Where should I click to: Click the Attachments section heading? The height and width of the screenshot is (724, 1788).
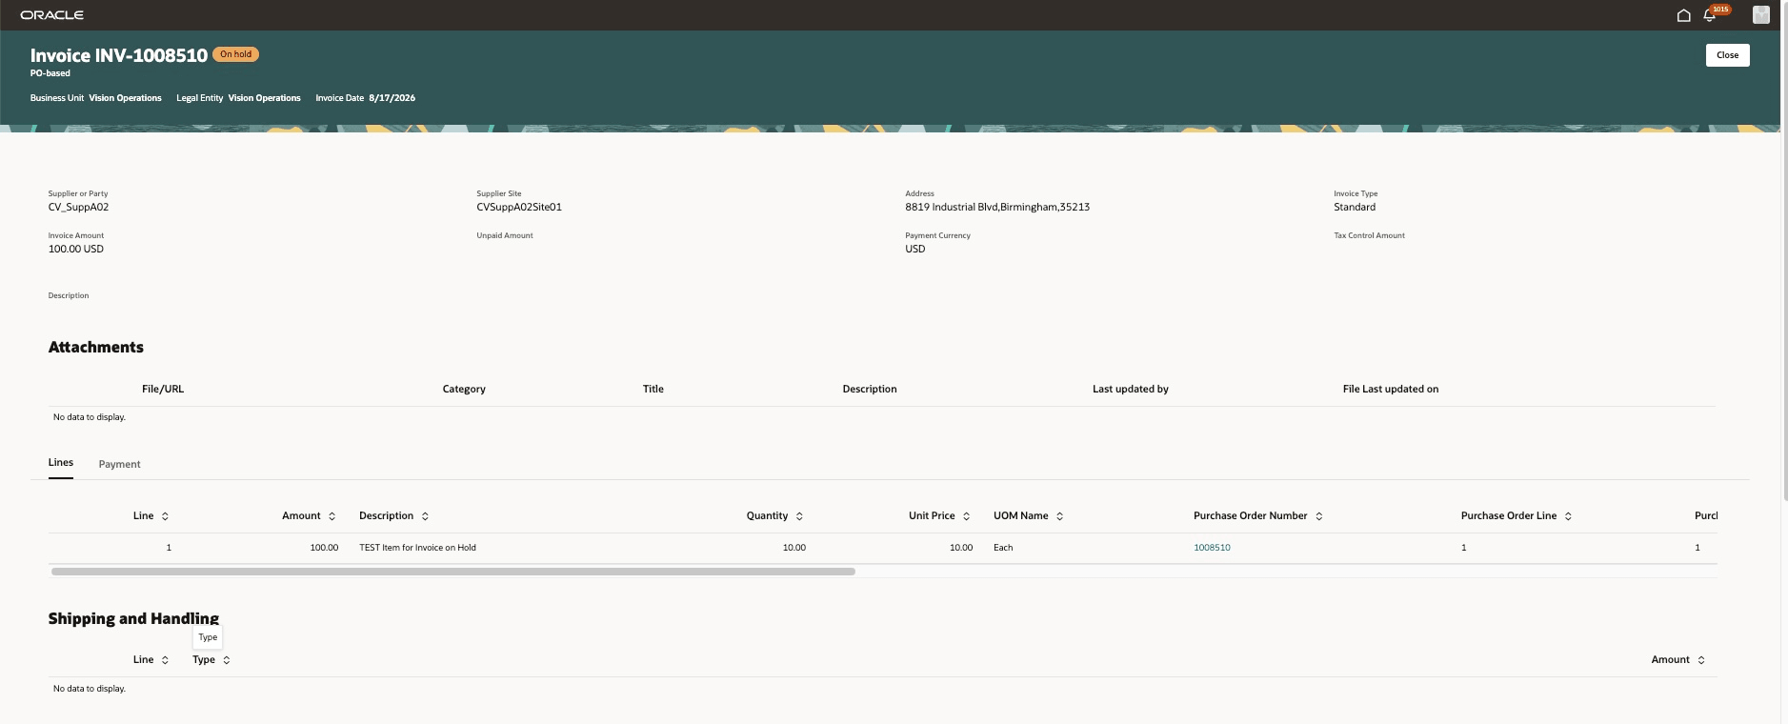pos(96,348)
